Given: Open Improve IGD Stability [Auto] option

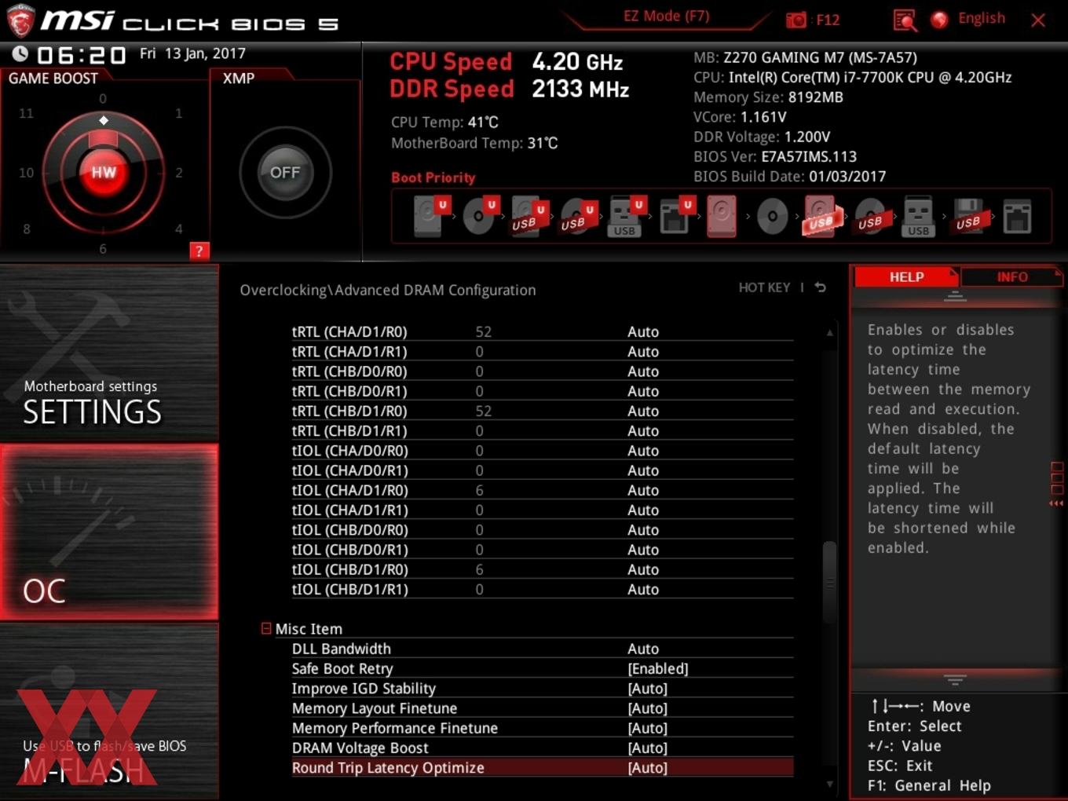Looking at the screenshot, I should [x=647, y=688].
